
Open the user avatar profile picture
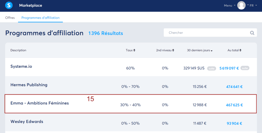(241, 5)
